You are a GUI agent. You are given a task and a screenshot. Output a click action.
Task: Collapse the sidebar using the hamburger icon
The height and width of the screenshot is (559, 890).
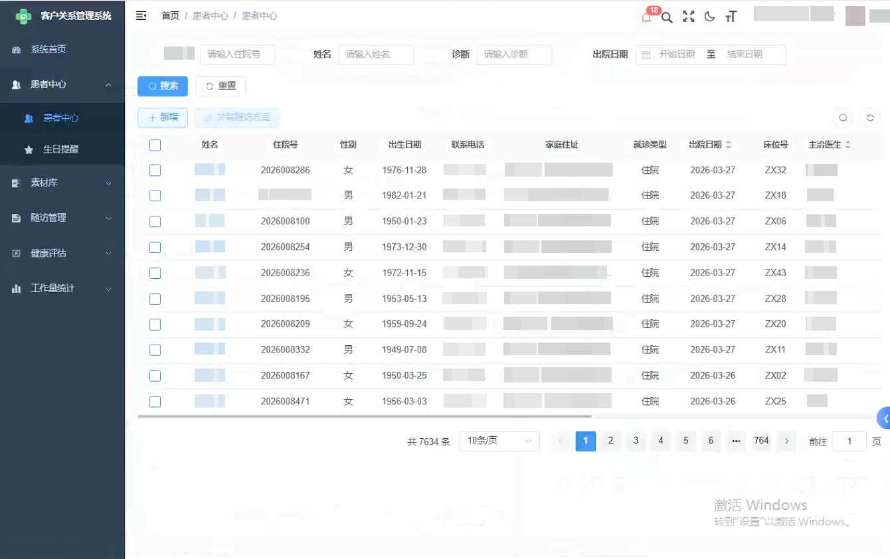pyautogui.click(x=140, y=16)
